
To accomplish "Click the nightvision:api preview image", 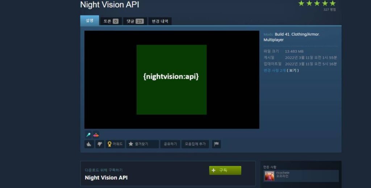I will click(x=171, y=79).
